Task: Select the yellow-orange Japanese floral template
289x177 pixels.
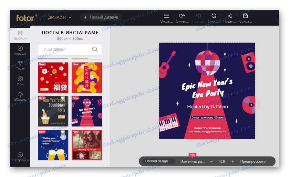Action: (x=87, y=78)
